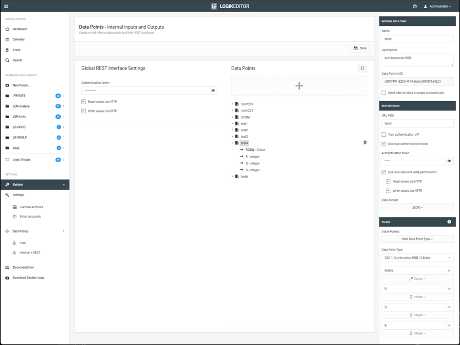
Task: Click the large plus to add data point
Action: tap(299, 86)
